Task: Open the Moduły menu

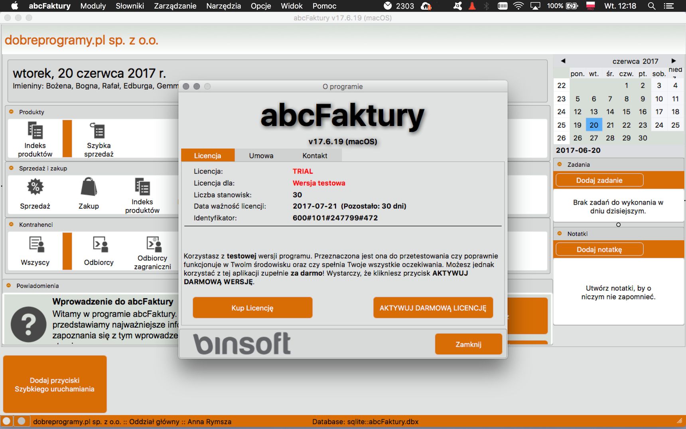Action: pos(93,6)
